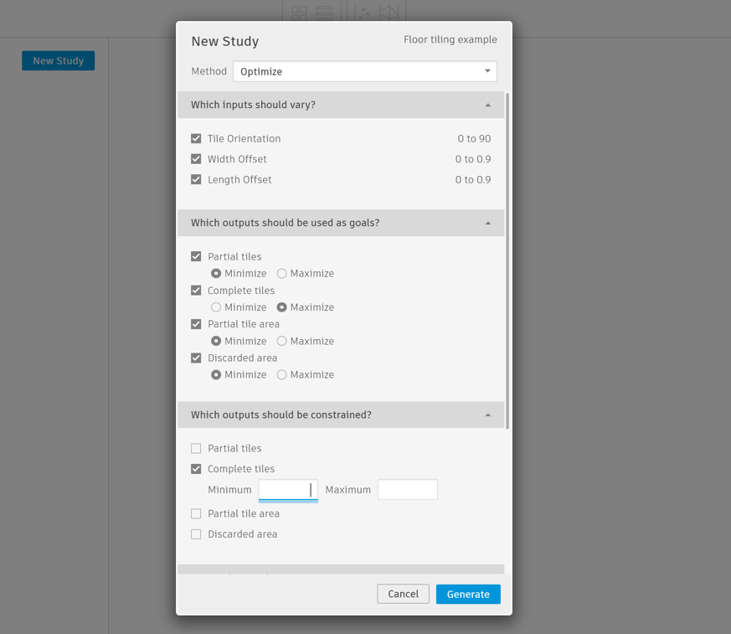Collapse the outputs used as goals section
This screenshot has width=731, height=634.
[x=487, y=224]
